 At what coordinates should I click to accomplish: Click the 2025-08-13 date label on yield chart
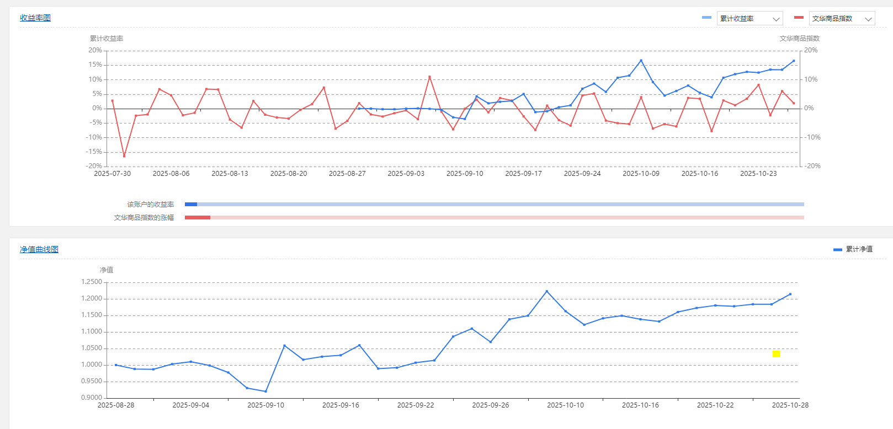coord(230,174)
